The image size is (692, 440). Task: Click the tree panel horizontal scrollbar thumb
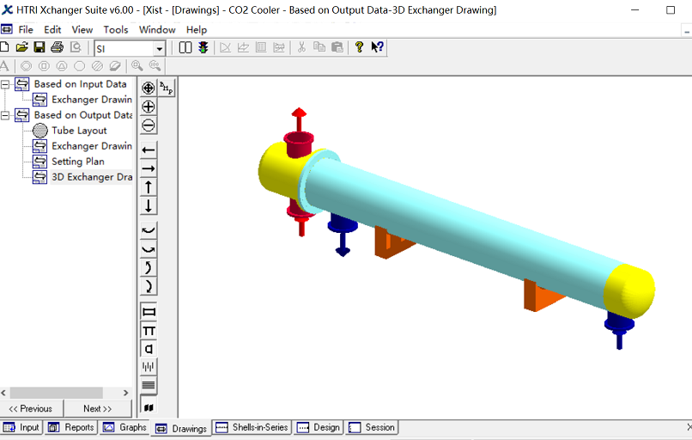(x=57, y=393)
